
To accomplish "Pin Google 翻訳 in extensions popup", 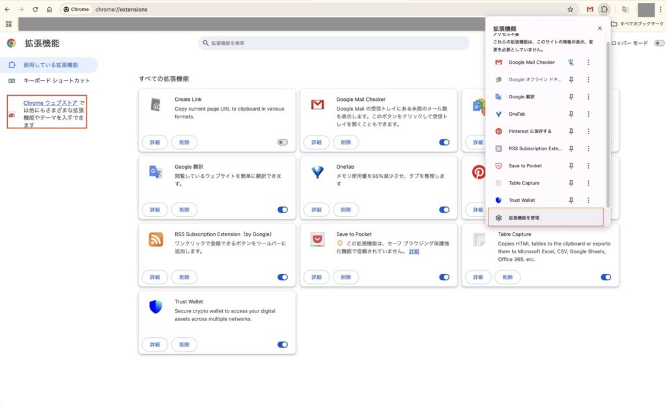I will tap(571, 97).
